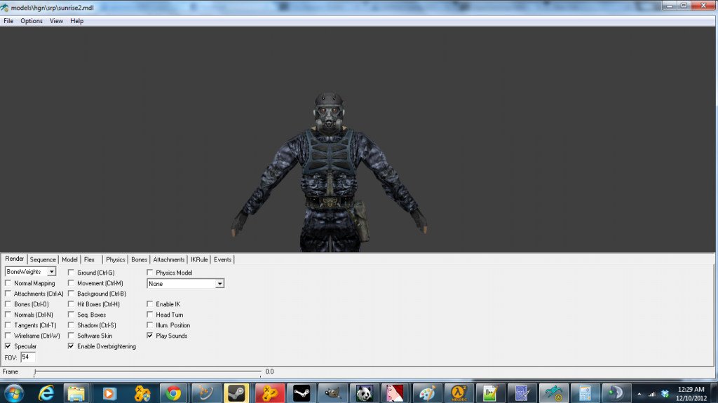718x403 pixels.
Task: Open Windows Media Player taskbar icon
Action: 109,393
